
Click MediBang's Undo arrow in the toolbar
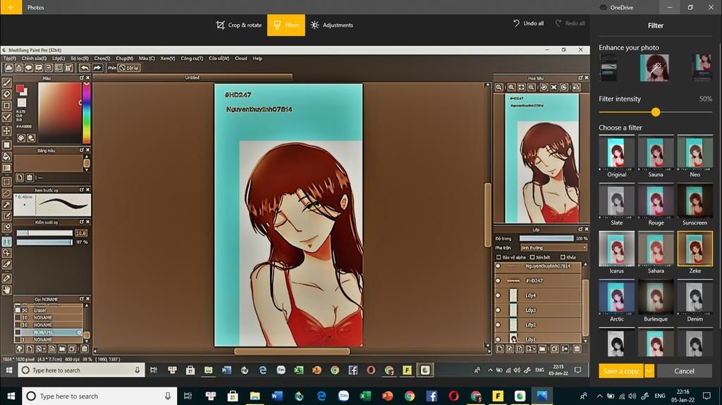tap(85, 68)
